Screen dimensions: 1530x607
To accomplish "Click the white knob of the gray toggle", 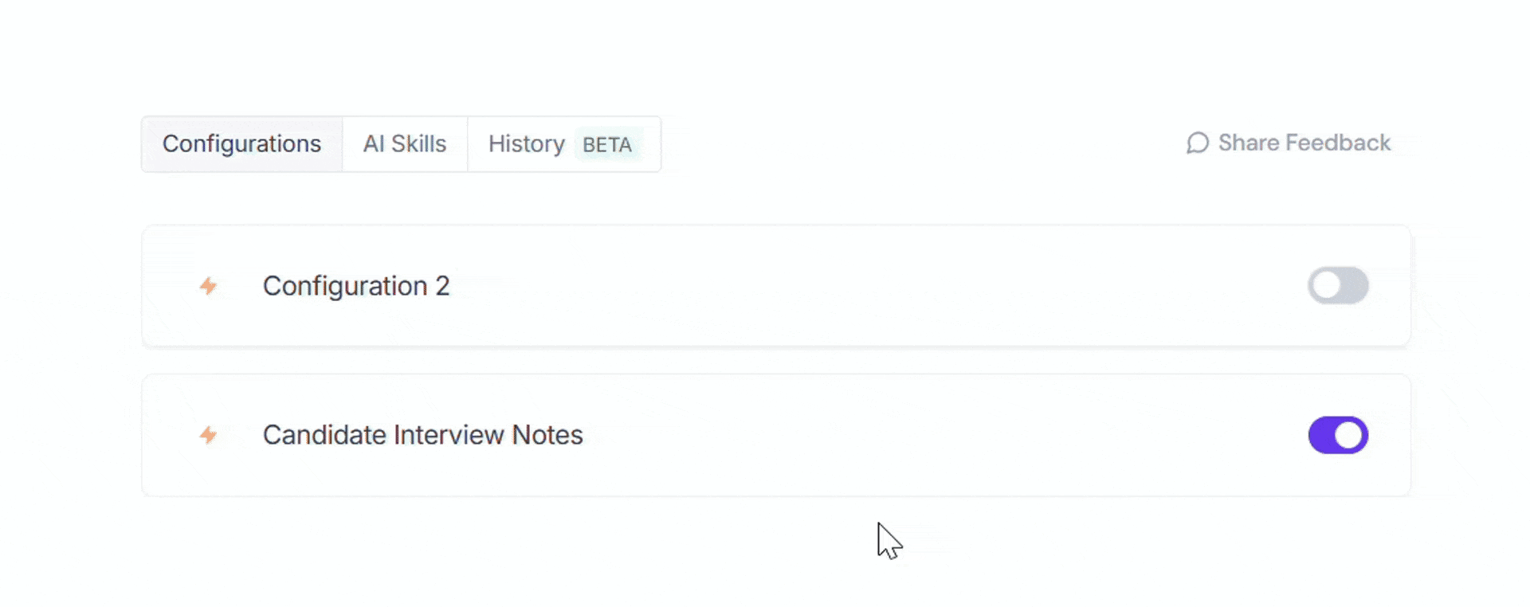I will coord(1327,286).
